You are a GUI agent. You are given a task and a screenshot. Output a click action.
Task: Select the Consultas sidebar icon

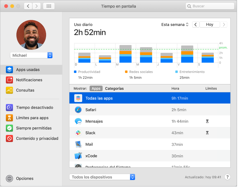pyautogui.click(x=9, y=90)
